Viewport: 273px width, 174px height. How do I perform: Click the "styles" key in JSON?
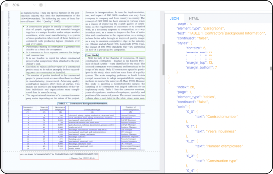coord(182,43)
